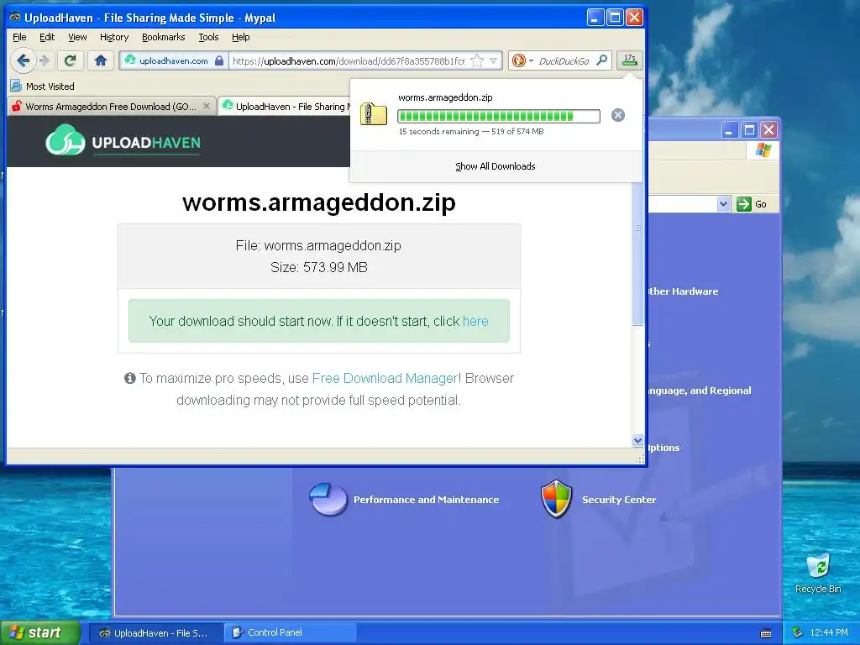
Task: Open the DuckDuckGo search engine selector
Action: [x=522, y=60]
